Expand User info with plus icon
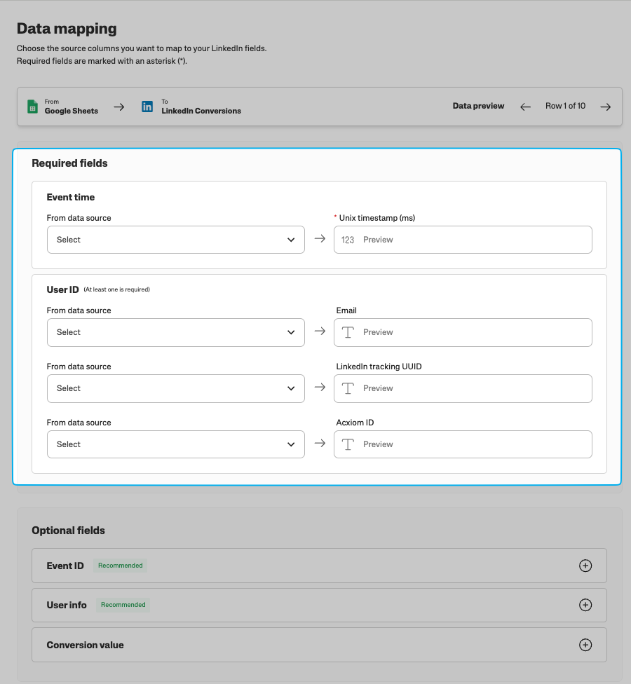Image resolution: width=631 pixels, height=684 pixels. click(585, 605)
